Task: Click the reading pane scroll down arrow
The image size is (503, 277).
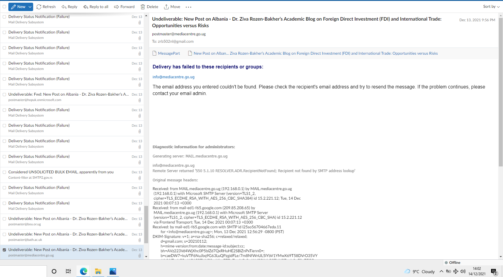Action: pyautogui.click(x=501, y=257)
